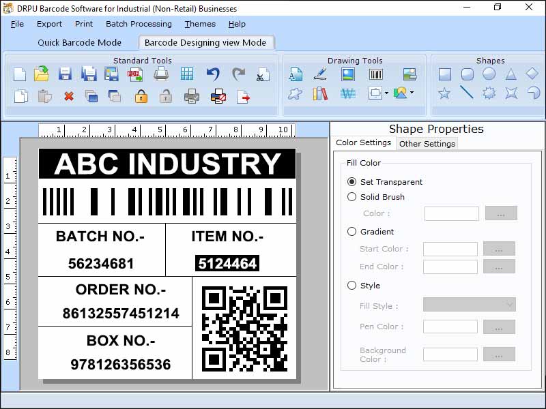This screenshot has width=546, height=409.
Task: Draw a rounded rectangle shape
Action: tap(467, 74)
